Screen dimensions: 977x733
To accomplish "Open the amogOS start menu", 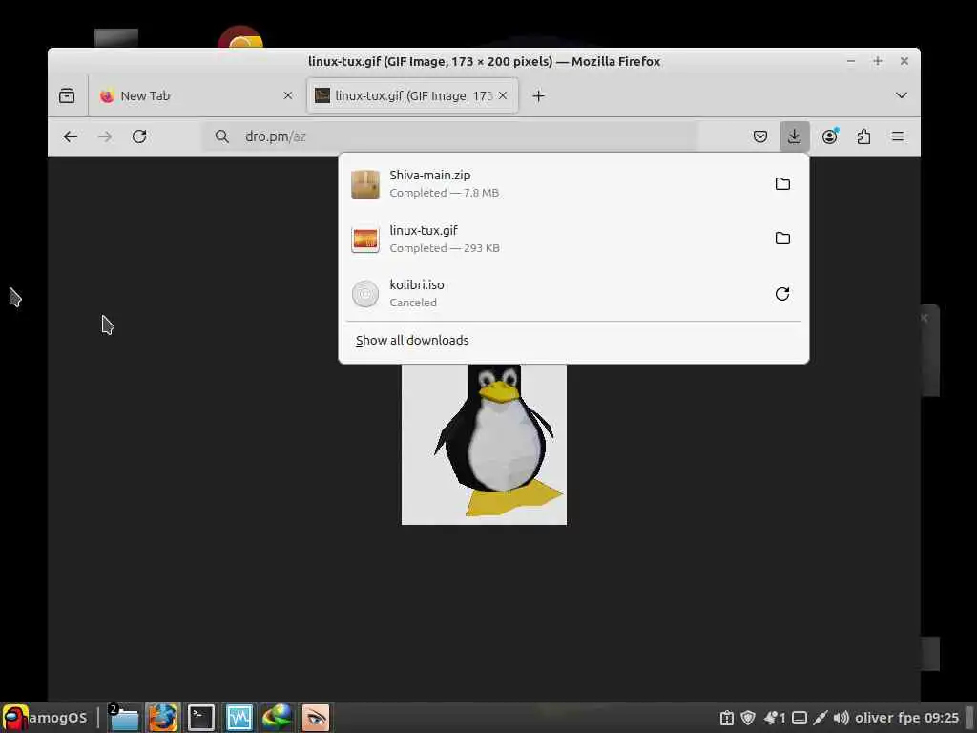I will (x=45, y=718).
